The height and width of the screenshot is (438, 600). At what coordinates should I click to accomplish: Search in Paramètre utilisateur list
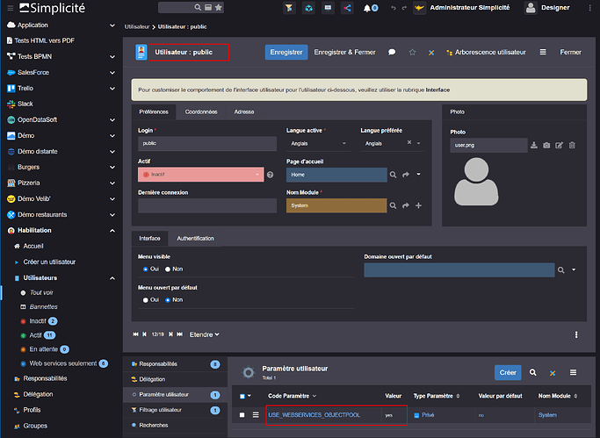point(532,372)
